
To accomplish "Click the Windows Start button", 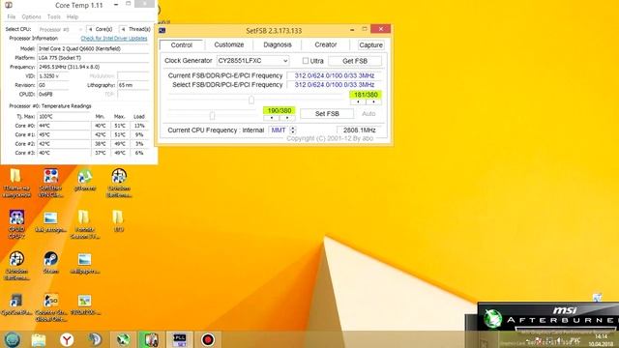I will coord(13,339).
